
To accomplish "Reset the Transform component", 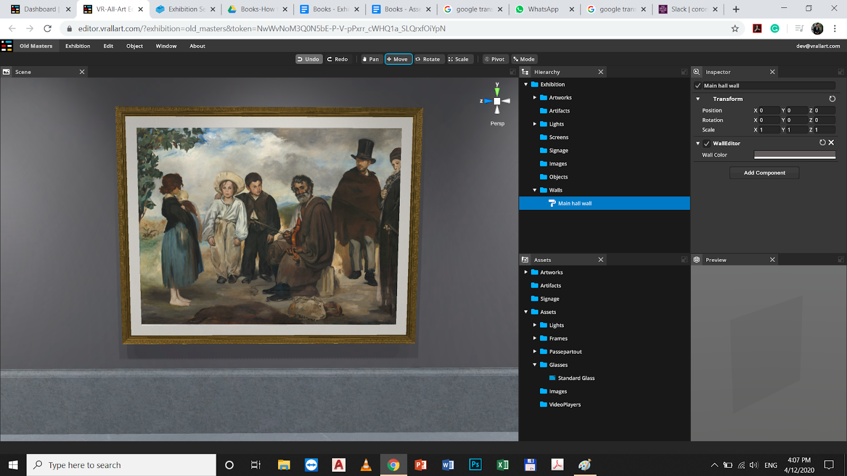I will pyautogui.click(x=832, y=99).
